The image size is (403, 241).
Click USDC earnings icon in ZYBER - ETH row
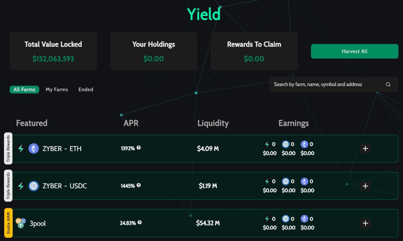pos(285,144)
